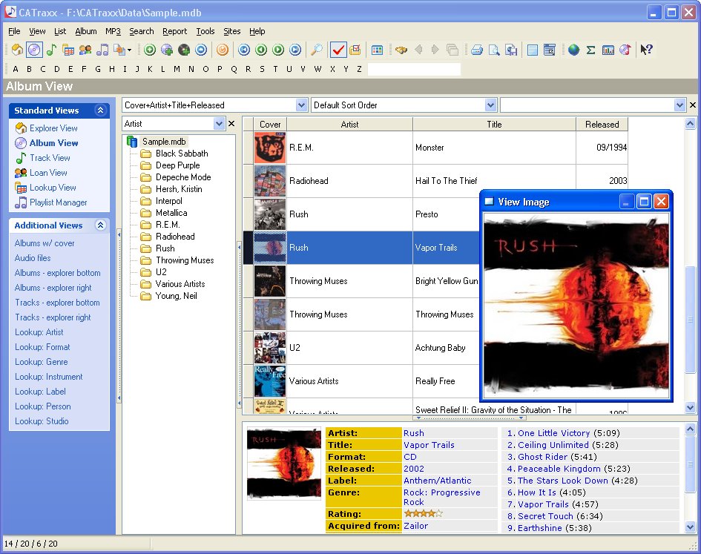Click the orange circular refresh icon
The image size is (701, 554).
pyautogui.click(x=223, y=50)
